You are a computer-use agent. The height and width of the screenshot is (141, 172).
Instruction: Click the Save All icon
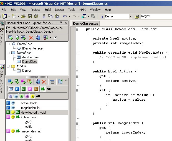(36, 16)
